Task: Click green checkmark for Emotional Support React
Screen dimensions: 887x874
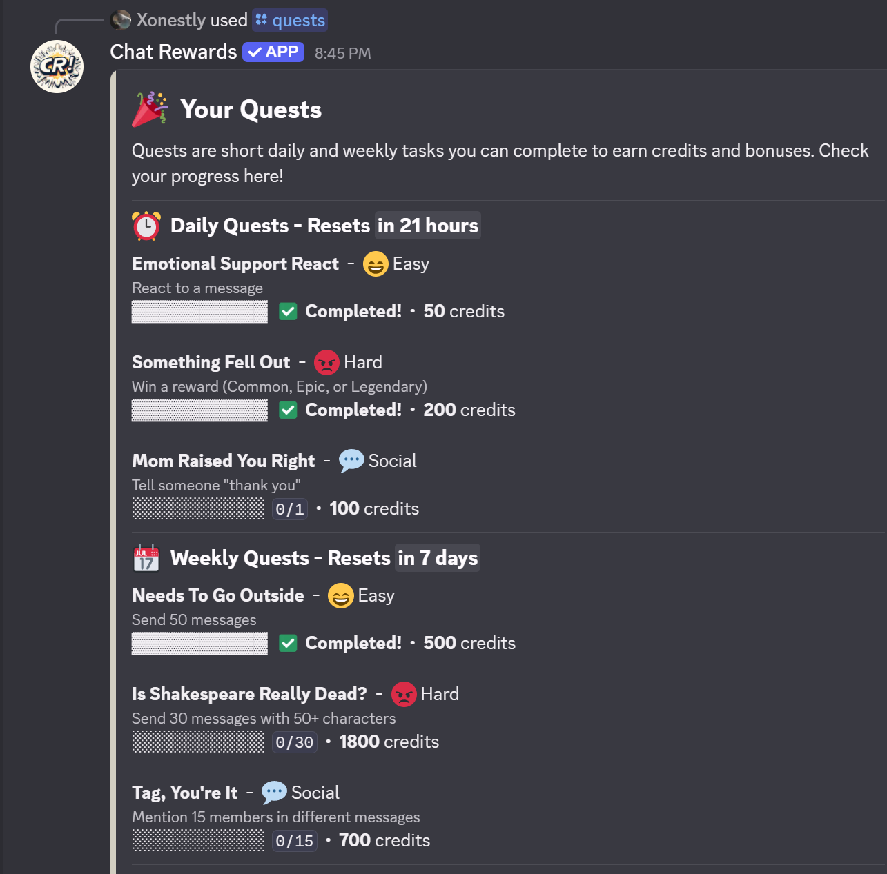Action: [x=288, y=312]
